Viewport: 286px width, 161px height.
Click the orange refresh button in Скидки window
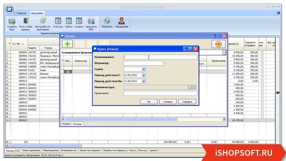tap(219, 44)
